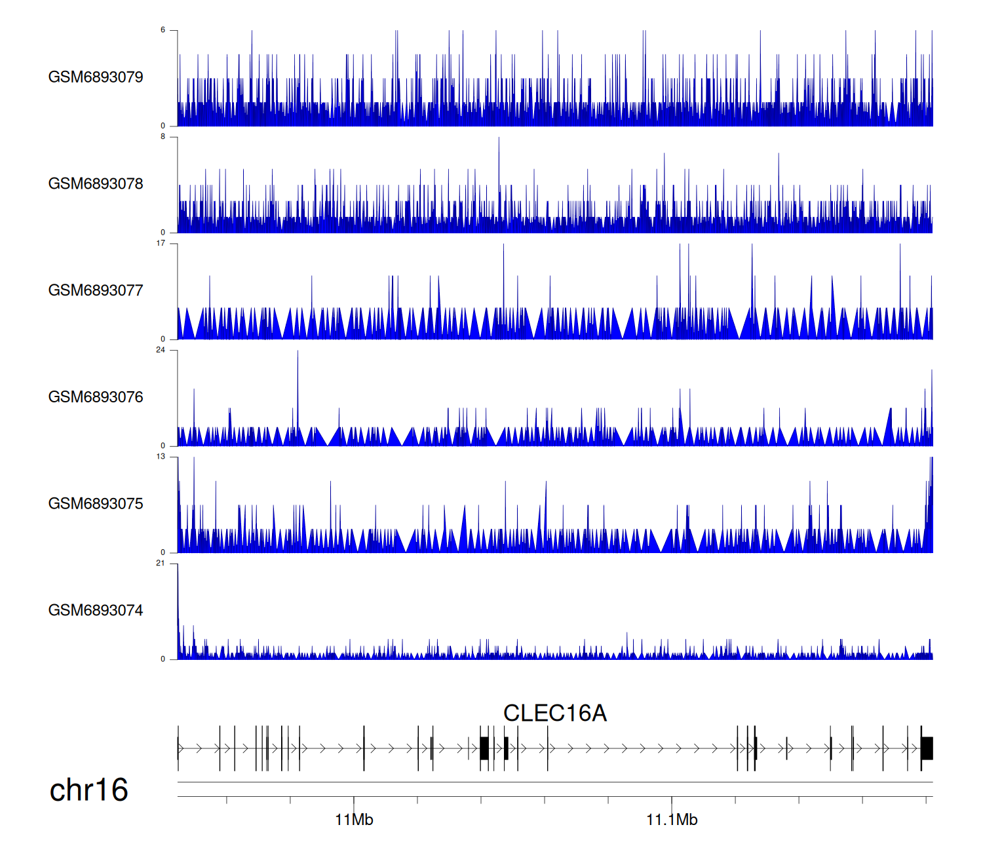Select the GSM6893078 track label
983x865 pixels.
pyautogui.click(x=96, y=184)
